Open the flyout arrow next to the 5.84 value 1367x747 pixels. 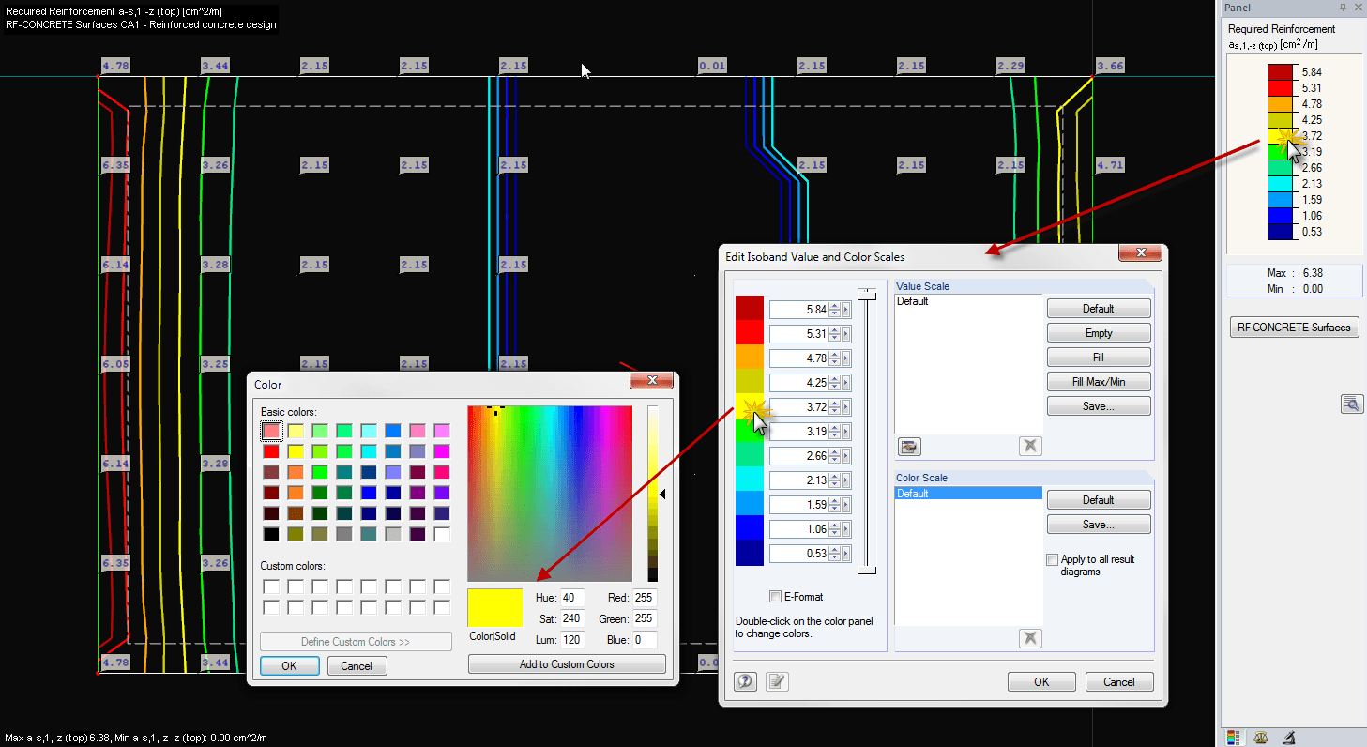847,308
